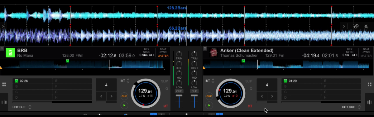Click deck 2 remaining time -04:19.4
The image size is (374, 117).
tap(311, 55)
